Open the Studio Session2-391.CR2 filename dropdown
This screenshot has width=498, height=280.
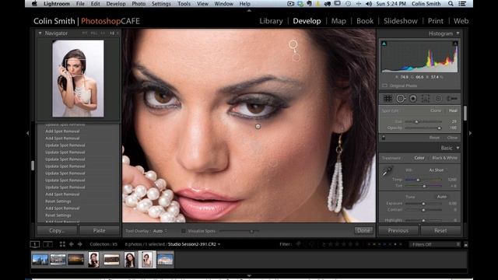point(194,244)
